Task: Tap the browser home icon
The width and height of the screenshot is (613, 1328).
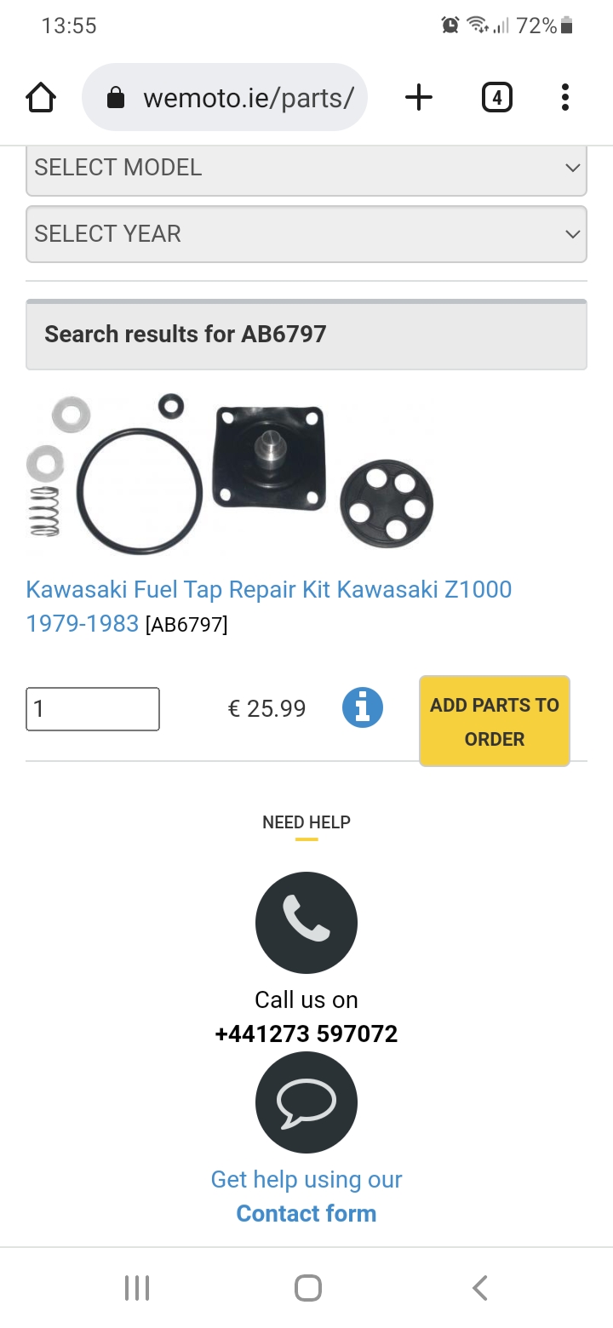Action: (x=41, y=98)
